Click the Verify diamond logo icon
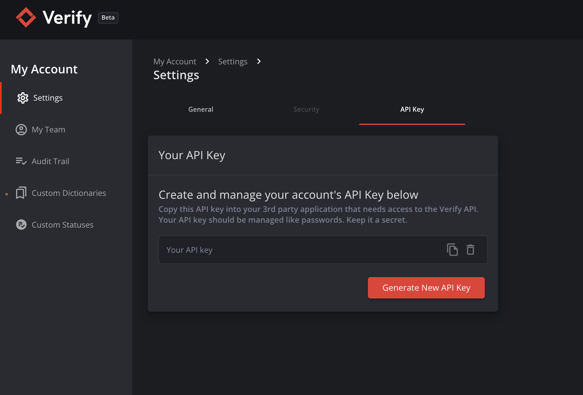Viewport: 583px width, 395px height. pos(26,18)
